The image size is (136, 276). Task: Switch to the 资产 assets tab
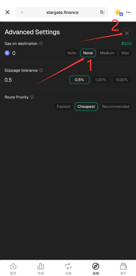pyautogui.click(x=123, y=269)
